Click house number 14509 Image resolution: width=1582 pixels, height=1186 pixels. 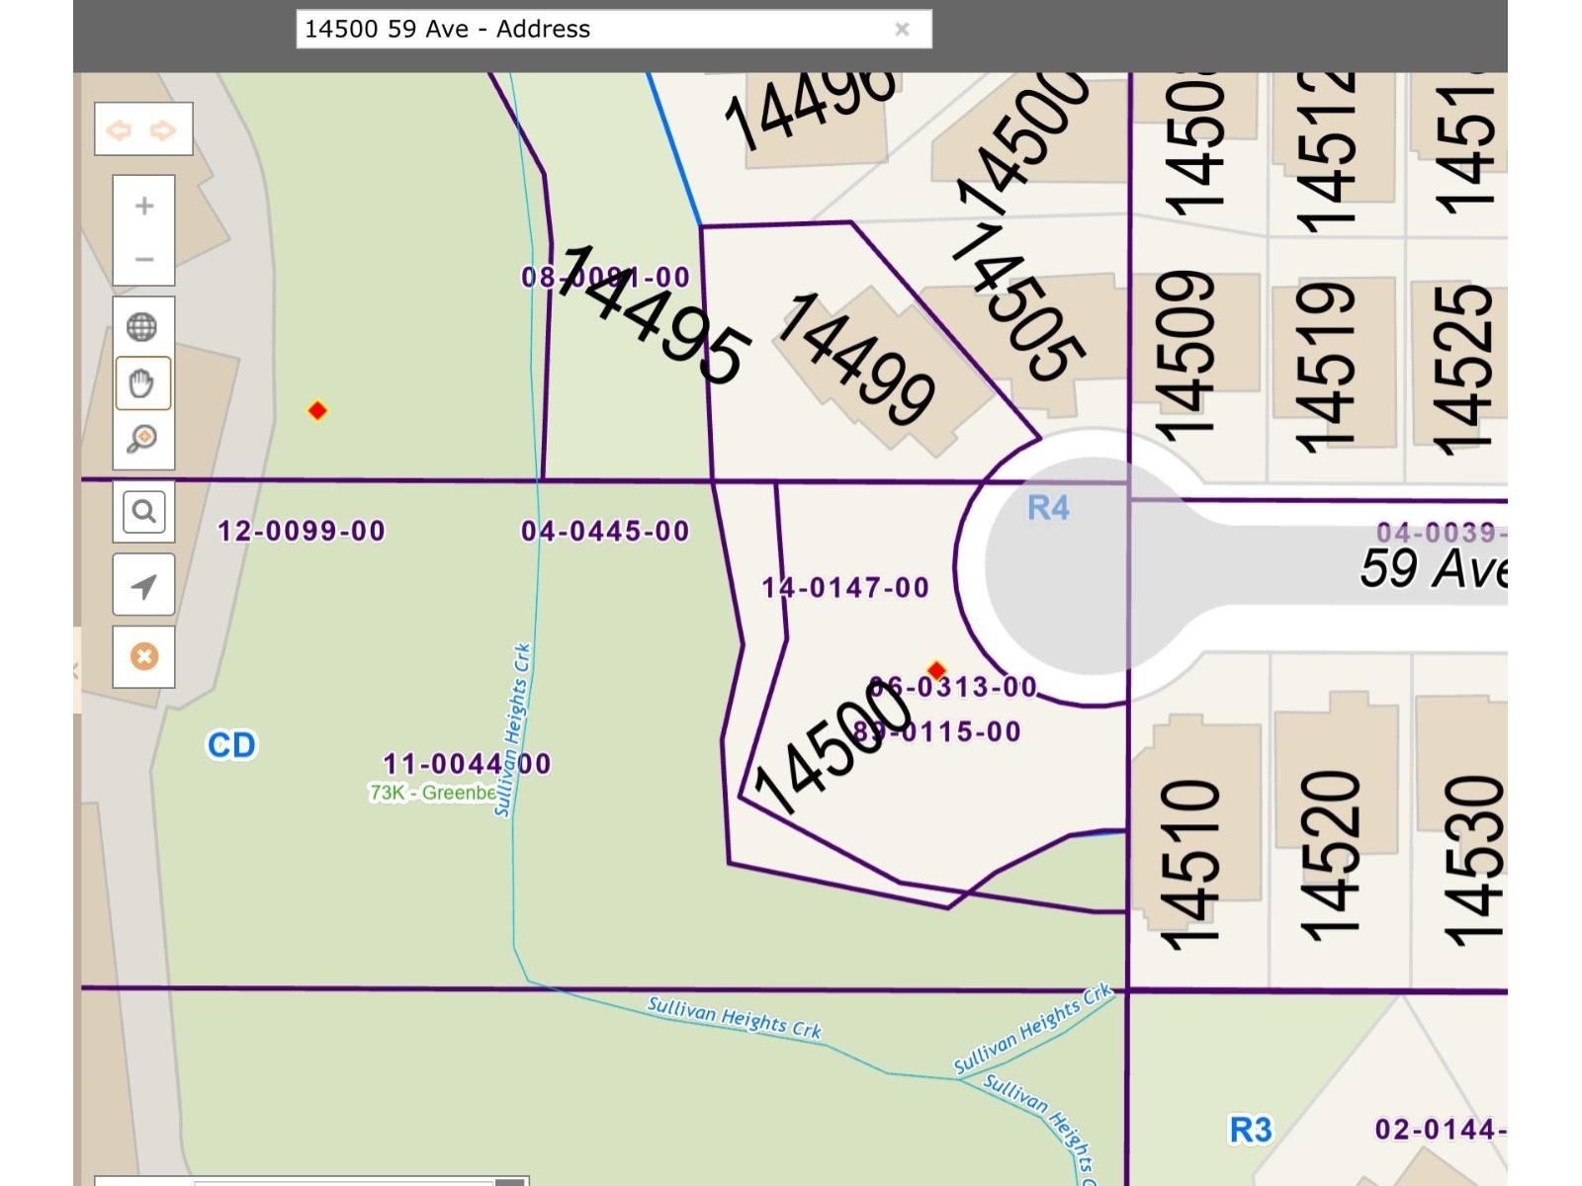point(1185,357)
